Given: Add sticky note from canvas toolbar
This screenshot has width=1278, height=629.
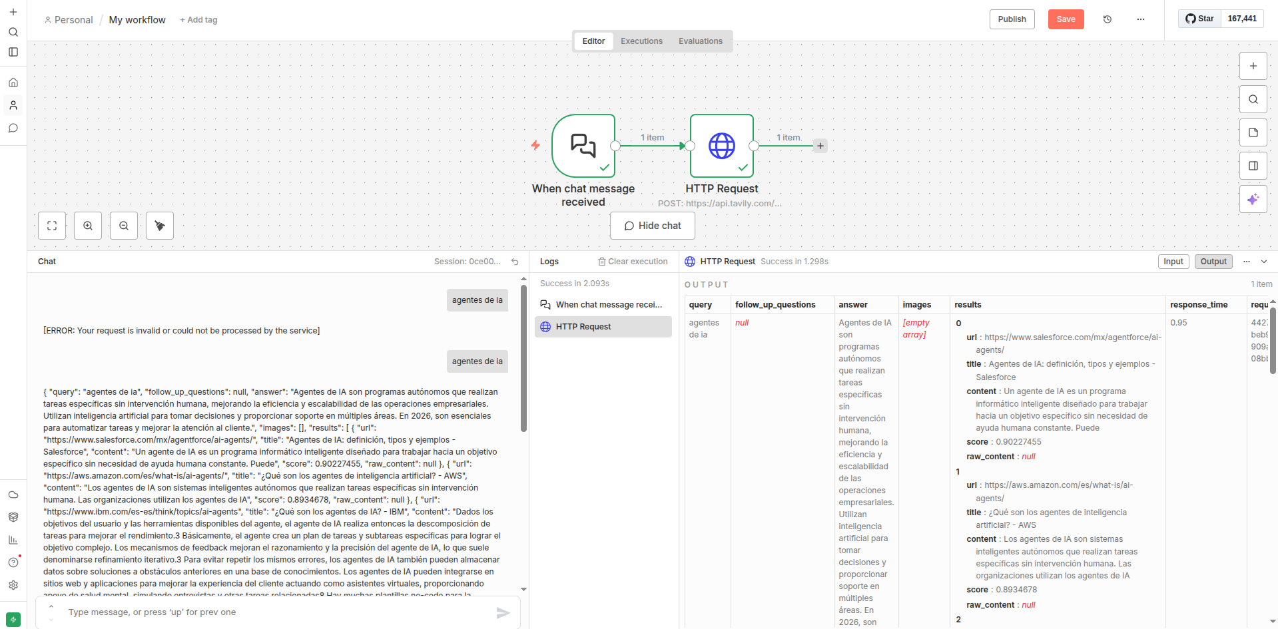Looking at the screenshot, I should pyautogui.click(x=1253, y=132).
